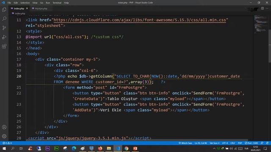271x152 pixels.
Task: Open the Manage gear icon
Action: [x=4, y=136]
